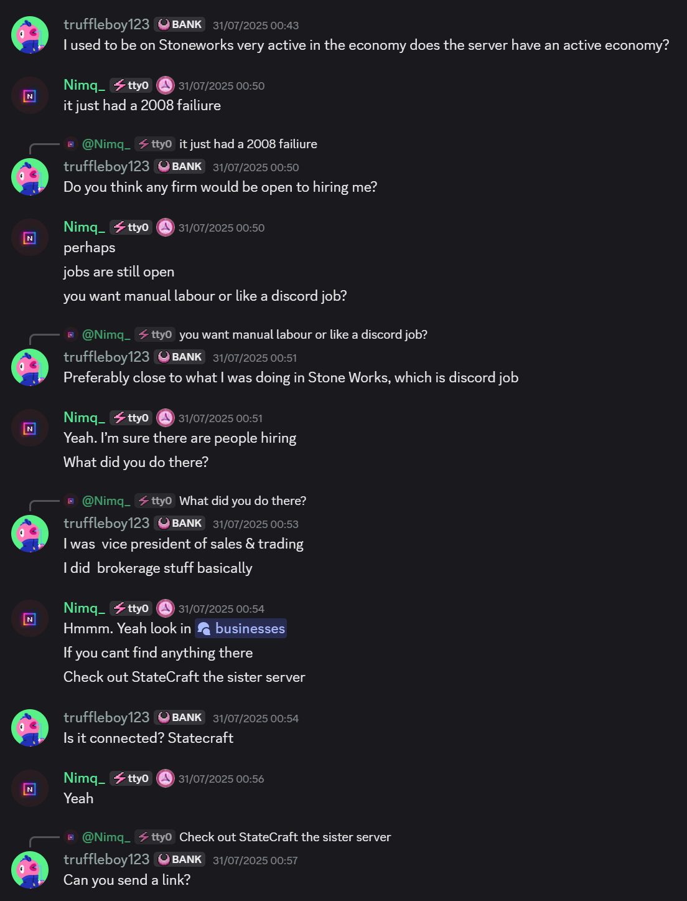Image resolution: width=687 pixels, height=901 pixels.
Task: Click the quoted reply 'What did you do there?'
Action: (243, 500)
